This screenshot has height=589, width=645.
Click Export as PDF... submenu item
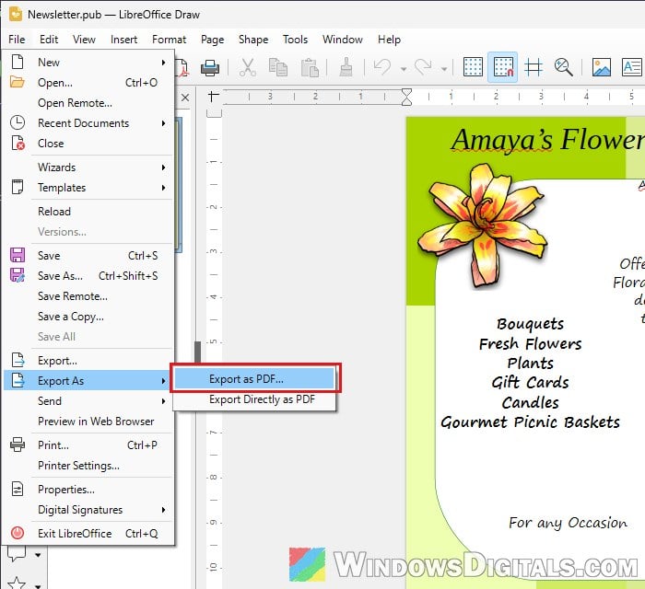[x=254, y=378]
